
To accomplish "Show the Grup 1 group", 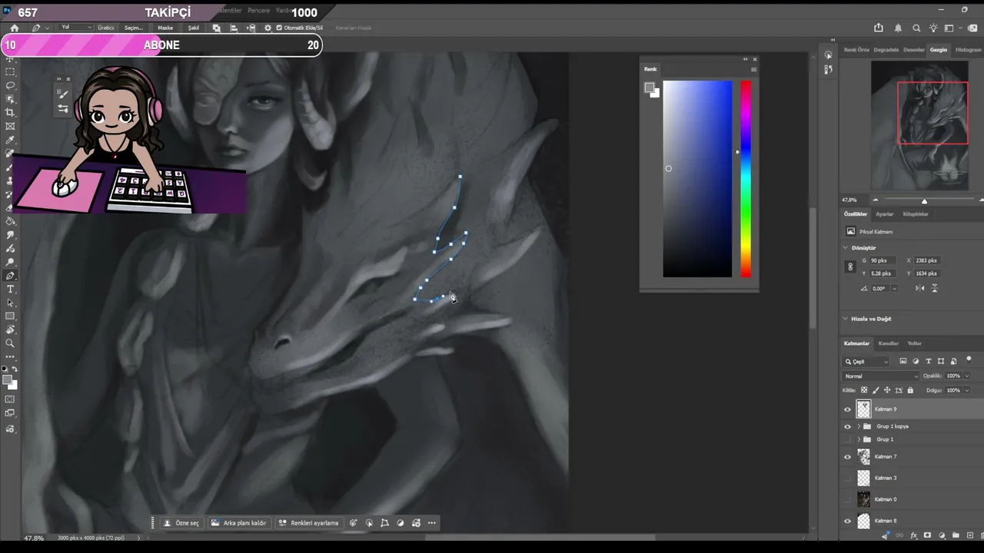I will click(848, 439).
